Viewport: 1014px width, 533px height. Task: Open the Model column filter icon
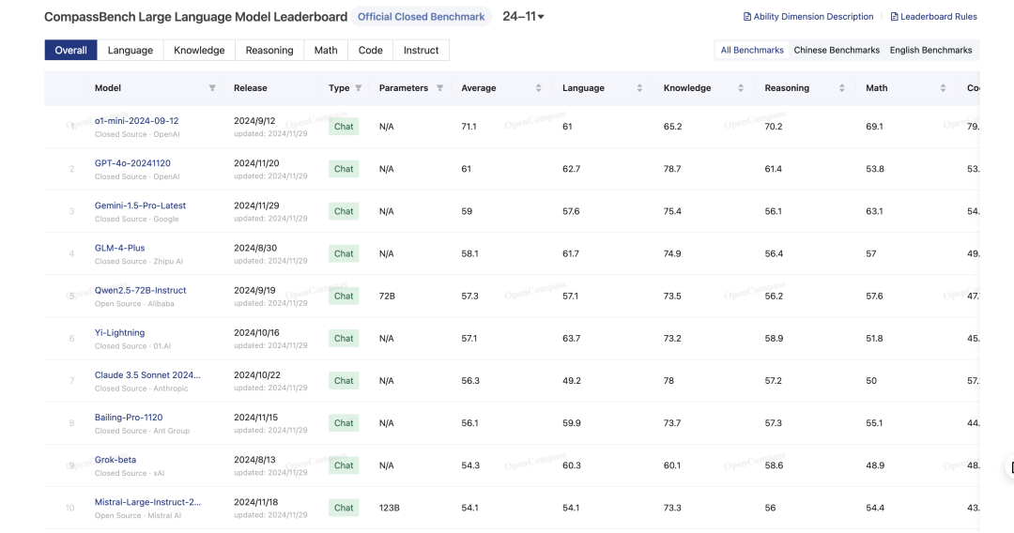pos(212,88)
